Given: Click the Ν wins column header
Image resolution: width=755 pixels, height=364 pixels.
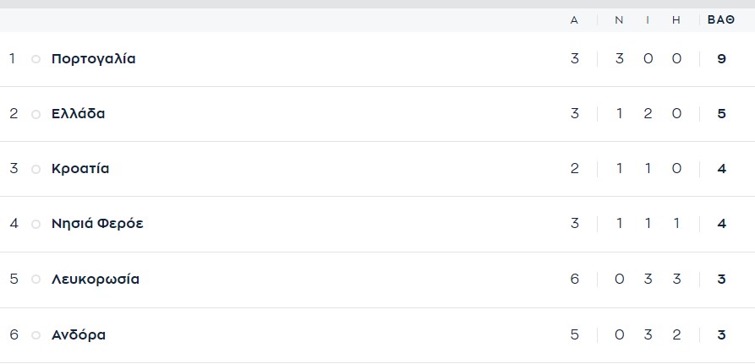Looking at the screenshot, I should (619, 20).
